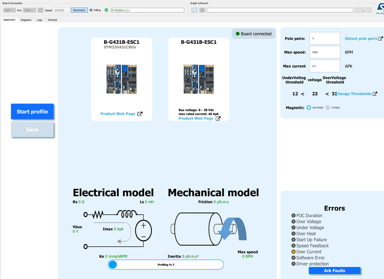Click the Driver protection indicator
This screenshot has height=279, width=384.
[293, 264]
